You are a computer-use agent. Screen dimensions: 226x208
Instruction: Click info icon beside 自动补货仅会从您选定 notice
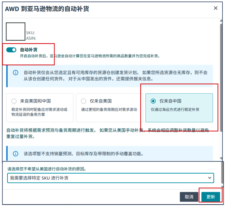pos(16,73)
